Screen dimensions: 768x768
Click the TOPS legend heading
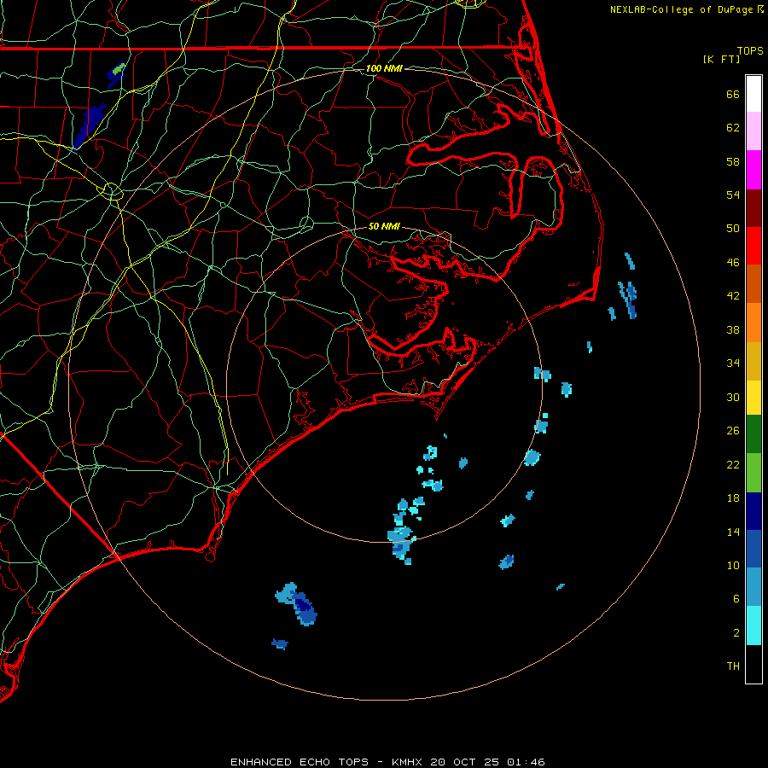(x=750, y=50)
